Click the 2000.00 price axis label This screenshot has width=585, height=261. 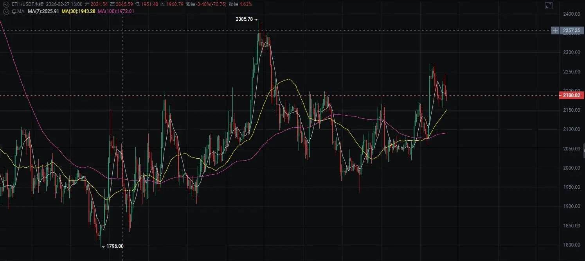[x=571, y=168]
